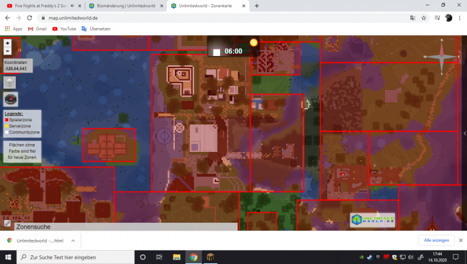Switch to the Biomänderung Unlimitedworld tab

tap(126, 5)
